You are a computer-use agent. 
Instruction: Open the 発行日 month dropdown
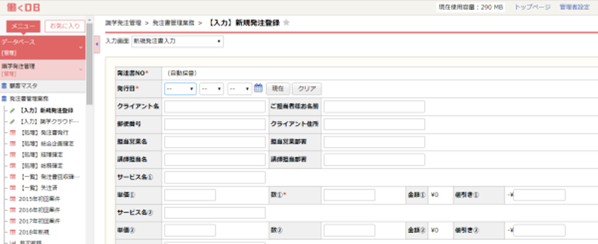pos(211,89)
